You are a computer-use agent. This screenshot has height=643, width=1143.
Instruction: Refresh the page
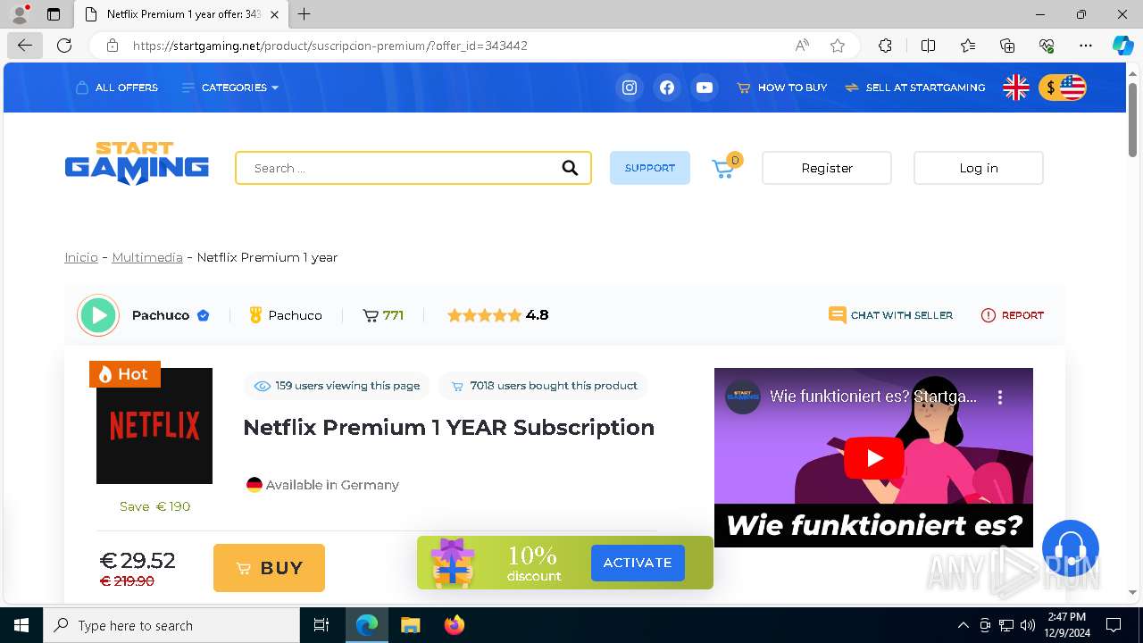[x=64, y=46]
